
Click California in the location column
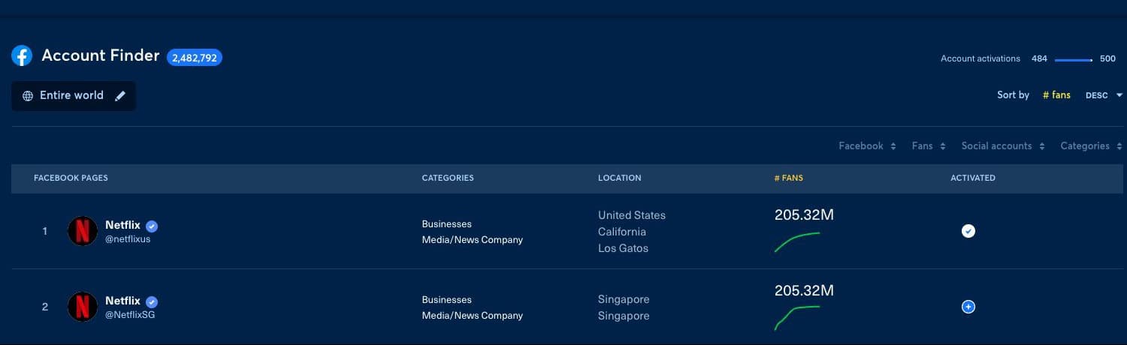pyautogui.click(x=622, y=232)
